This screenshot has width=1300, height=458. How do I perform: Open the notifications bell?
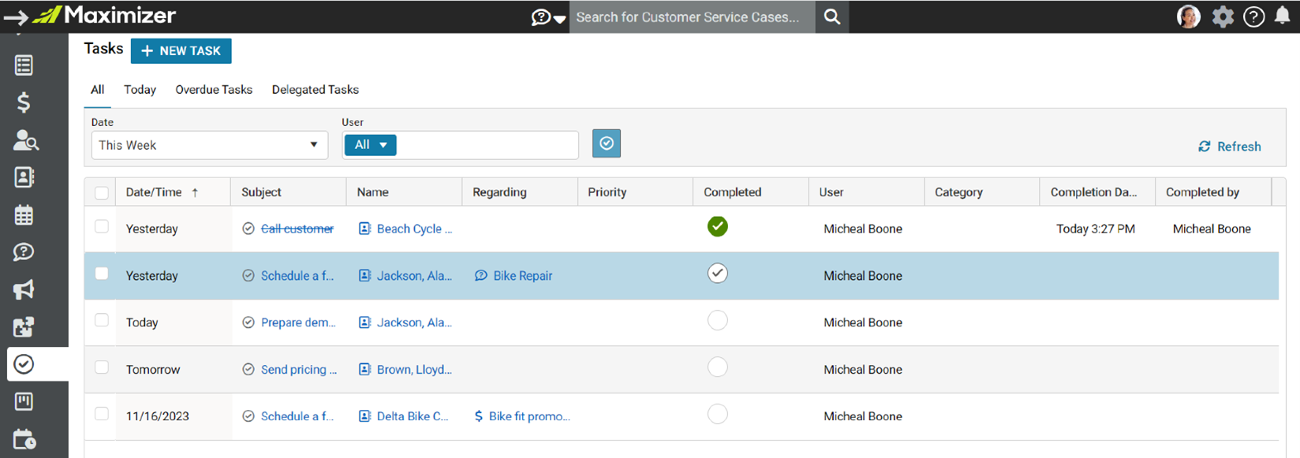pyautogui.click(x=1283, y=17)
